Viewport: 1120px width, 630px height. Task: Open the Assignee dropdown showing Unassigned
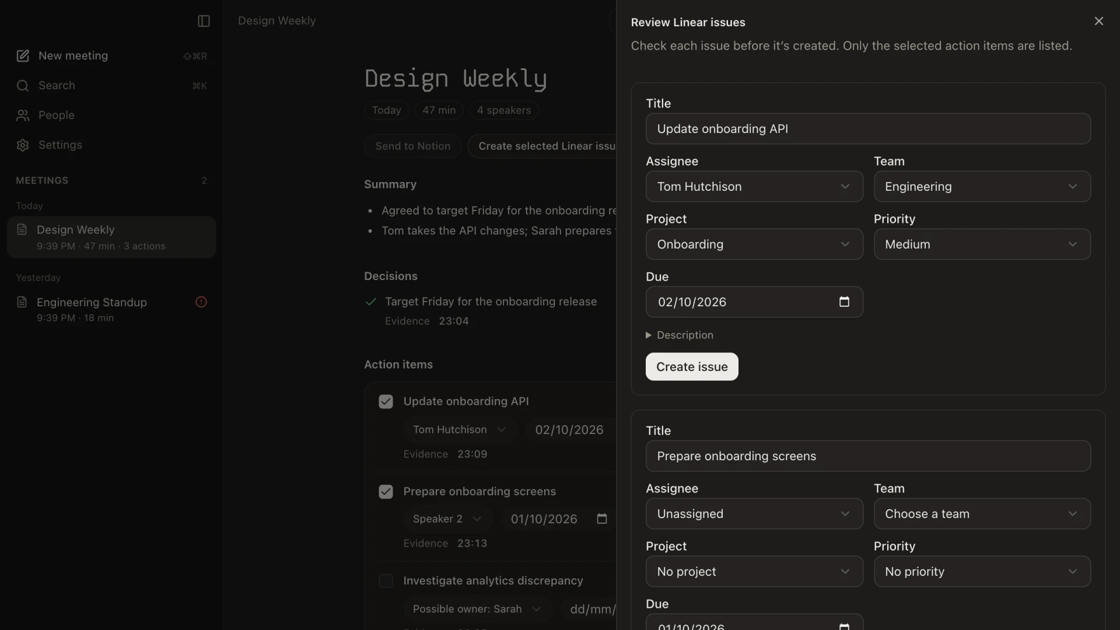pos(754,513)
